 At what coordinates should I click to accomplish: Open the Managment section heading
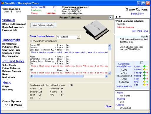tap(11, 40)
